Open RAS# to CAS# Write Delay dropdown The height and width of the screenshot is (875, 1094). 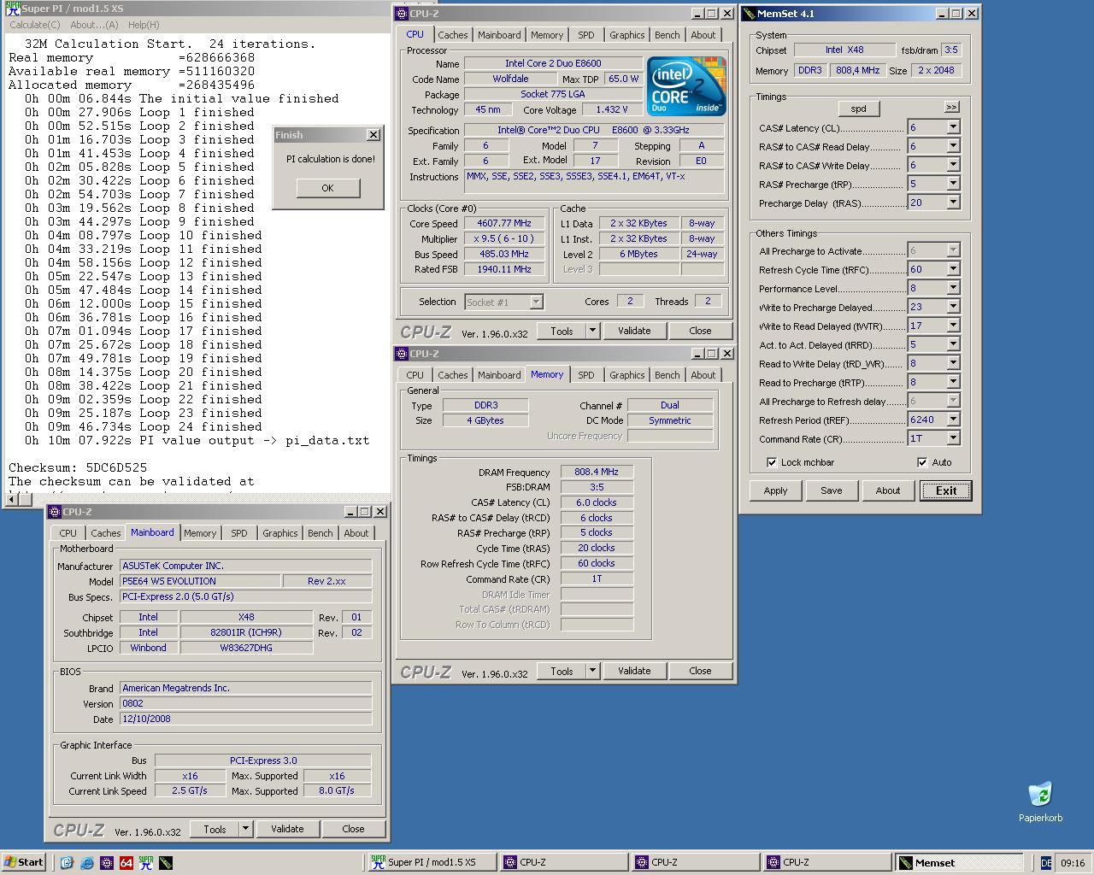click(953, 165)
